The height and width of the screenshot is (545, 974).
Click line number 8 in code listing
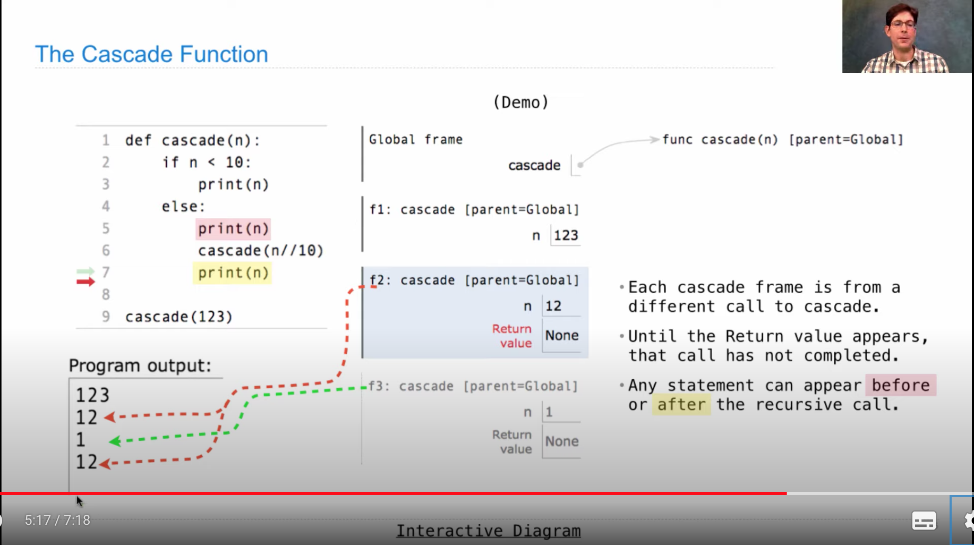point(106,294)
